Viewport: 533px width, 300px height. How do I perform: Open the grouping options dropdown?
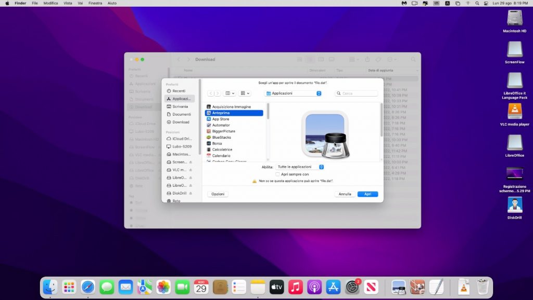coord(245,93)
